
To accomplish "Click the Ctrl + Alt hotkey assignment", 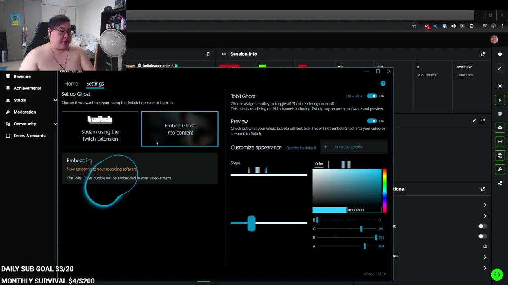I will (354, 96).
